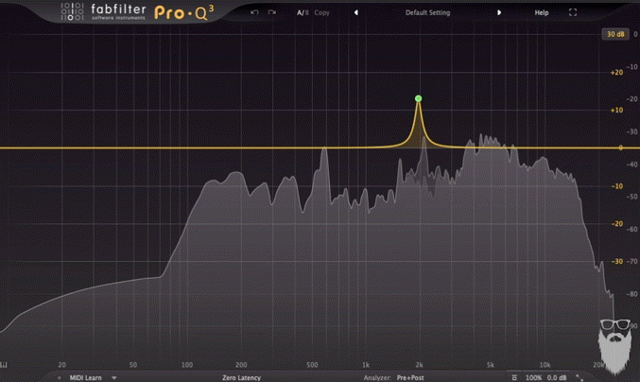Click the MIDI Learn button
This screenshot has width=640, height=382.
point(86,377)
